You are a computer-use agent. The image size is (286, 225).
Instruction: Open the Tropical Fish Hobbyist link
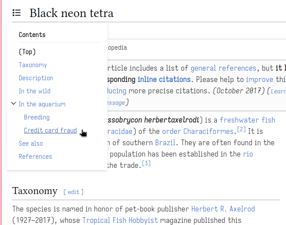pyautogui.click(x=120, y=220)
